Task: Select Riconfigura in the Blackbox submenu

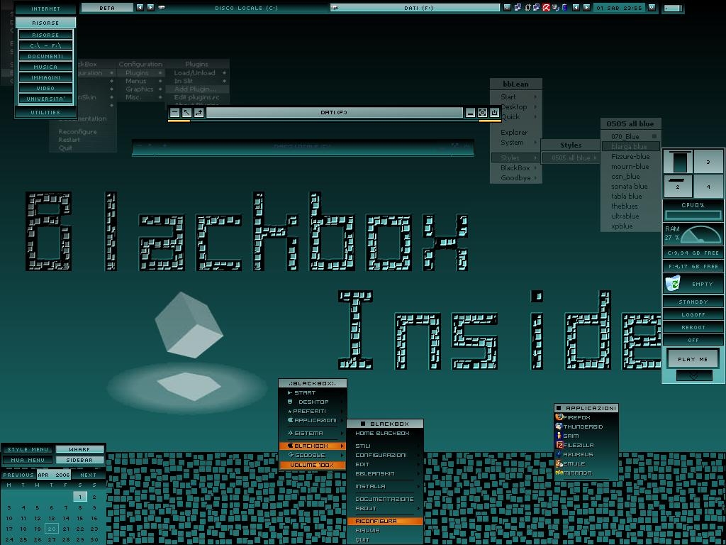Action: pos(385,522)
